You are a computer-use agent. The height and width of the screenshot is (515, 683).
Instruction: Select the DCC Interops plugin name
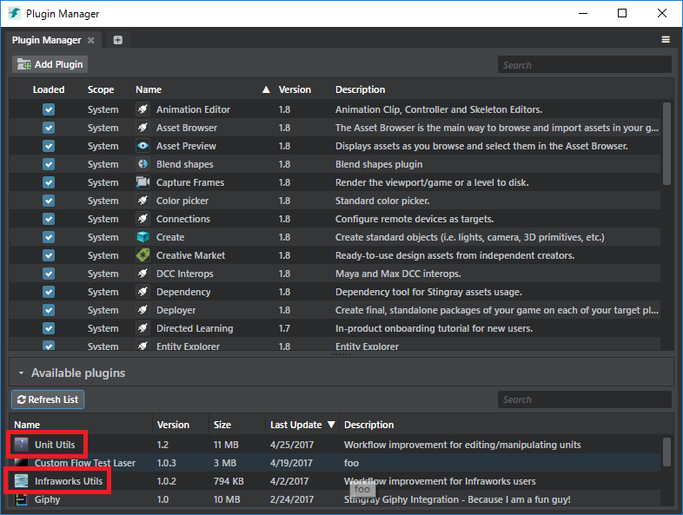[x=185, y=274]
